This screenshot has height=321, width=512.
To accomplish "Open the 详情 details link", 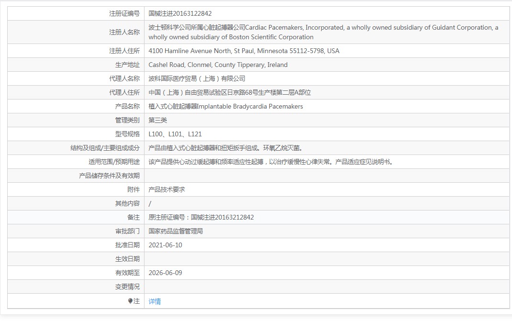I will 155,301.
